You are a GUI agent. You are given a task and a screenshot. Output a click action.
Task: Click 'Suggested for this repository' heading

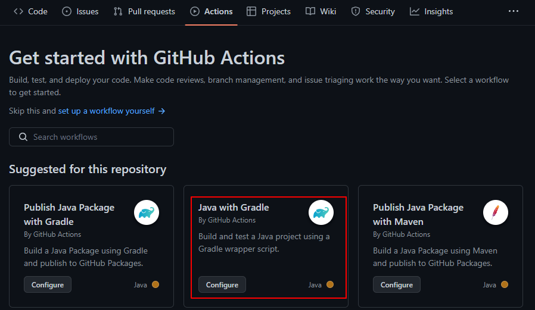[88, 170]
